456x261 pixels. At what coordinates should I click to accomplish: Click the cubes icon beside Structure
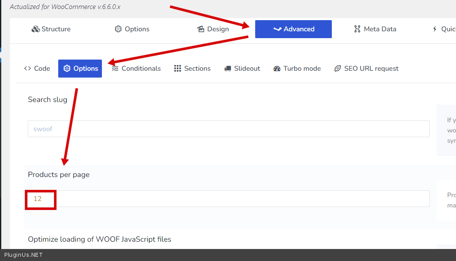36,29
